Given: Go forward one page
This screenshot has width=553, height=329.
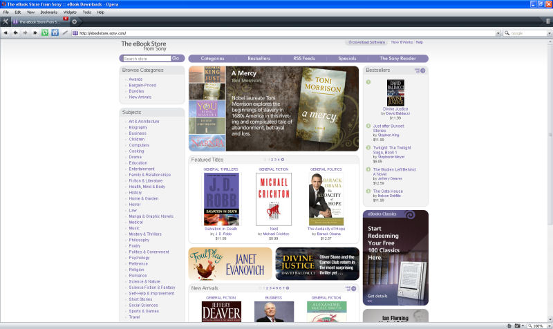Looking at the screenshot, I should point(26,32).
